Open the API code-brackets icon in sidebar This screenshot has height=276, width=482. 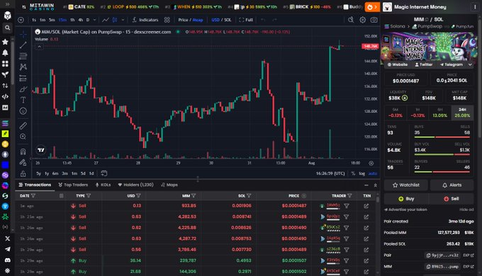(5, 96)
